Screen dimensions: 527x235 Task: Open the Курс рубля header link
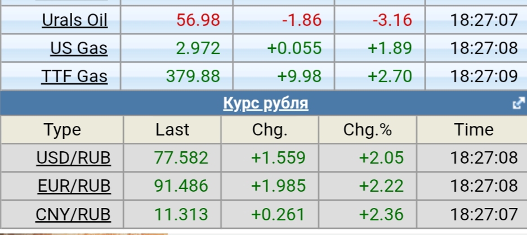coord(266,103)
